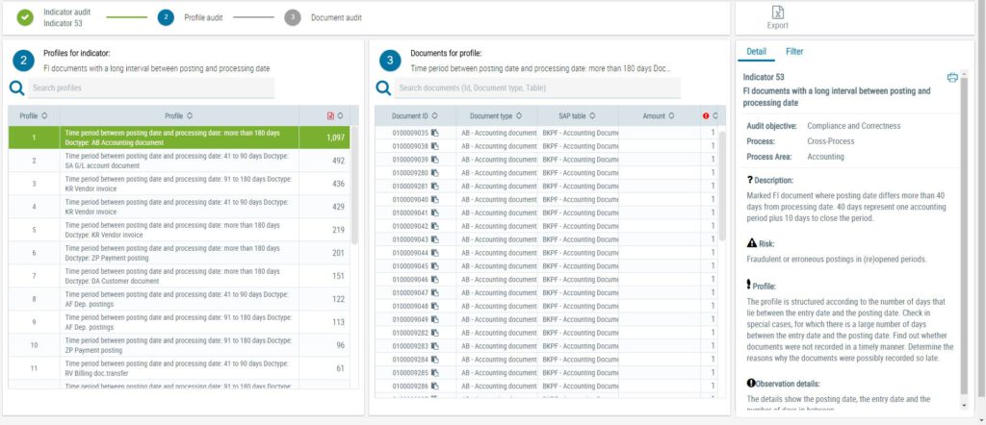Click the Detail panel vertical scrollbar

click(964, 236)
